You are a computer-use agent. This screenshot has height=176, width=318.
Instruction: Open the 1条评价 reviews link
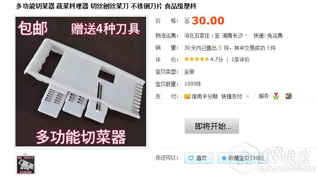click(x=240, y=60)
